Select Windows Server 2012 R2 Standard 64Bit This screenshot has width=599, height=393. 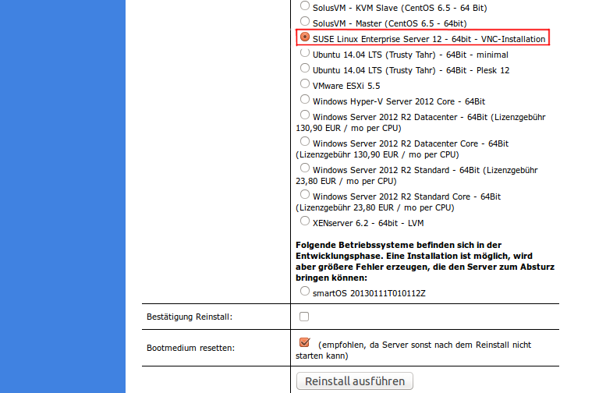(x=304, y=168)
